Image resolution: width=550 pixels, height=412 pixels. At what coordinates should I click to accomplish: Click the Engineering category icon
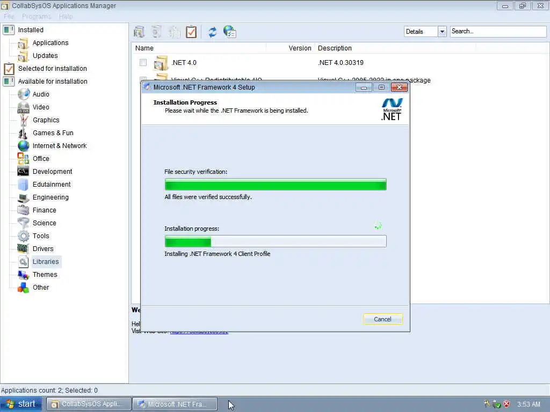coord(24,198)
